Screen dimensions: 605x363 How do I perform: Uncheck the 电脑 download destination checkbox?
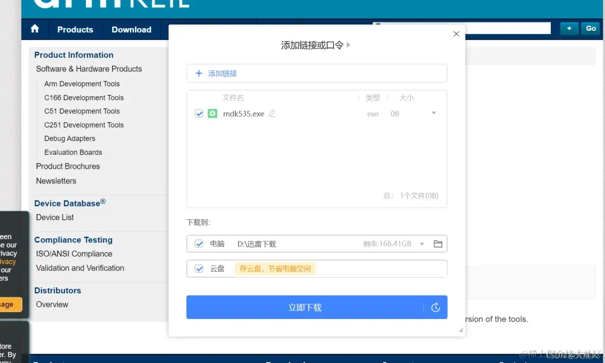[199, 244]
